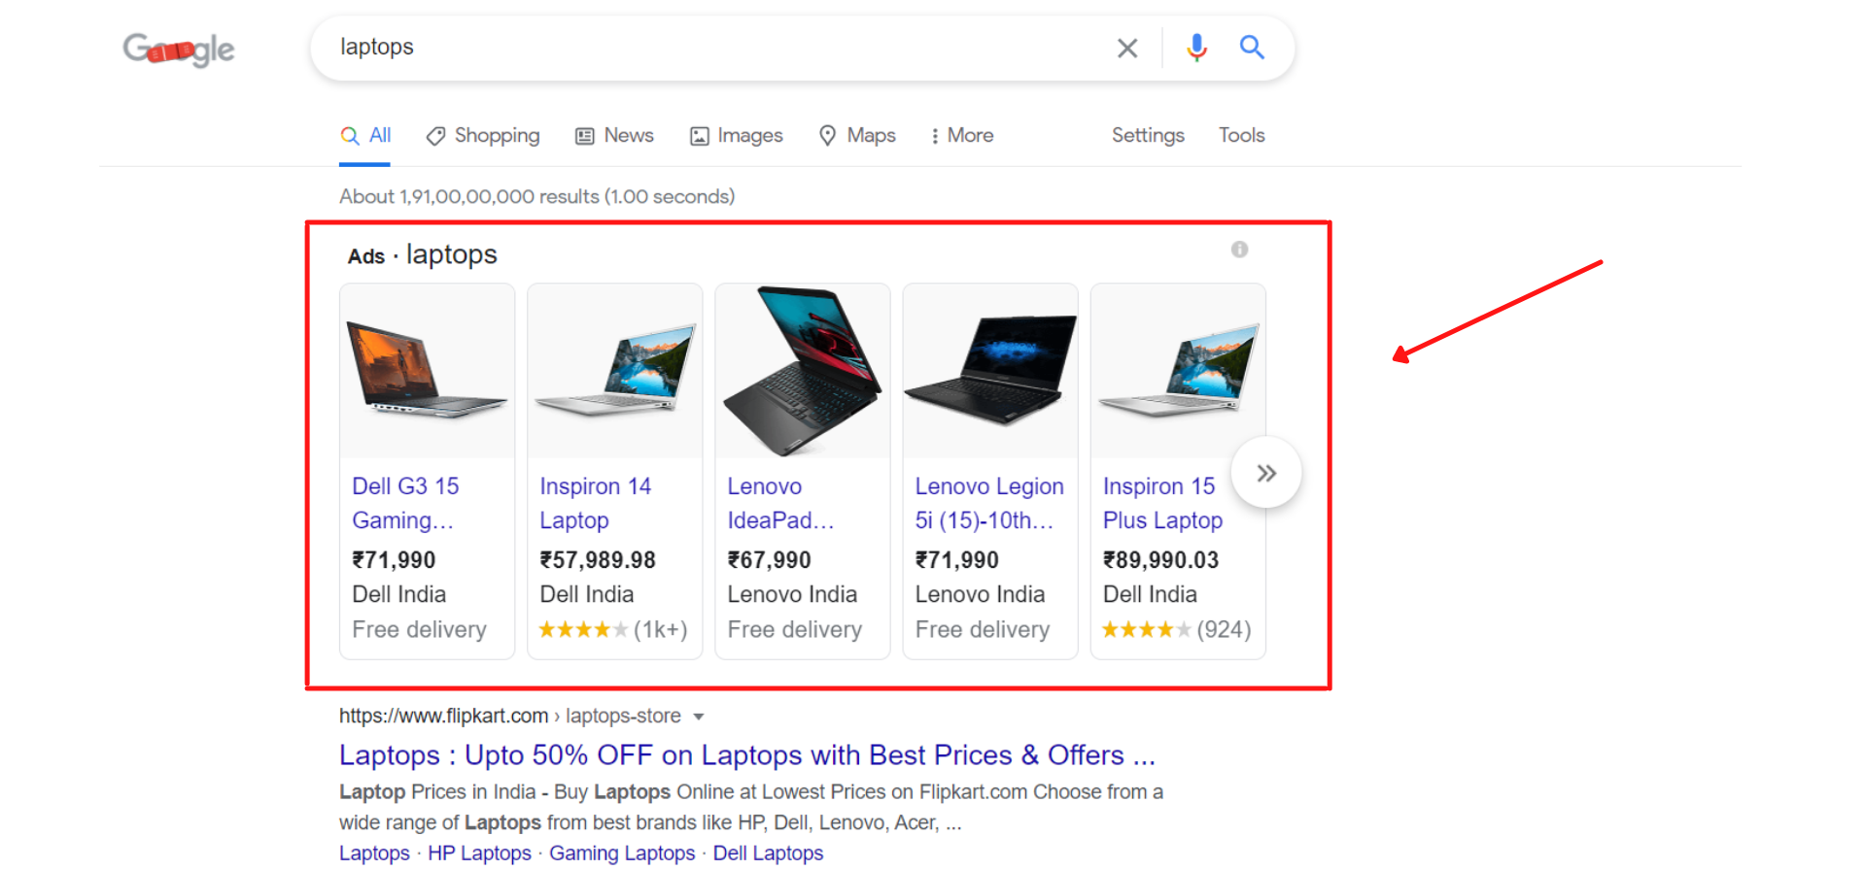The image size is (1866, 870).
Task: Open the Images tab
Action: 737,136
